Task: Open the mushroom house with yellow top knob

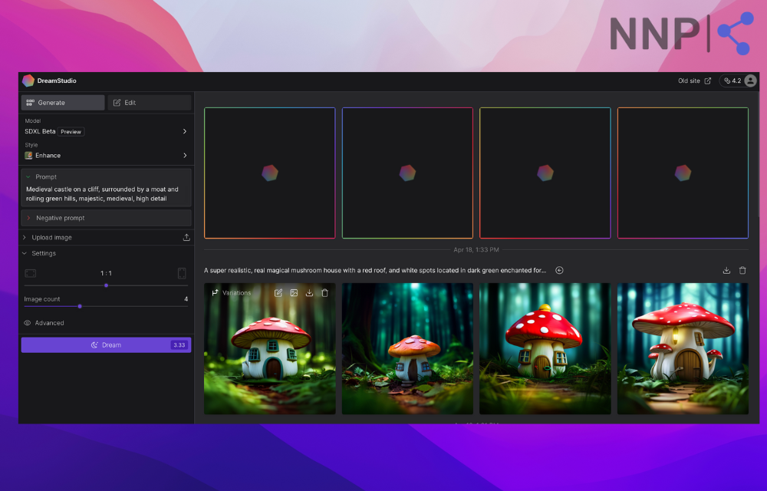Action: pyautogui.click(x=545, y=349)
